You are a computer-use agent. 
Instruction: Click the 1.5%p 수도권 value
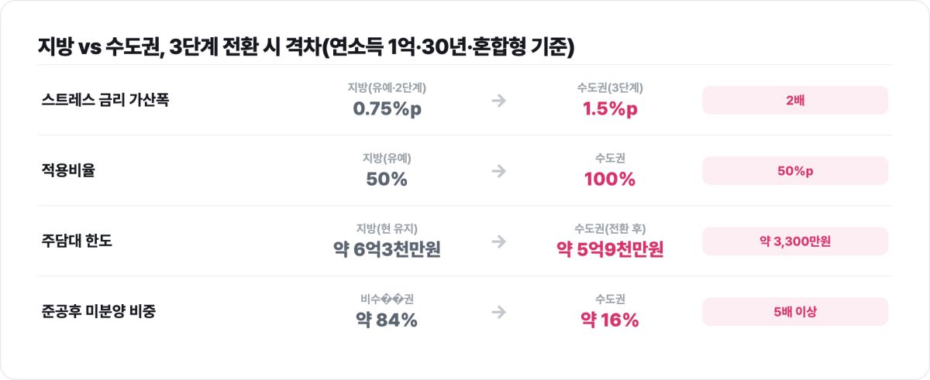pyautogui.click(x=610, y=109)
